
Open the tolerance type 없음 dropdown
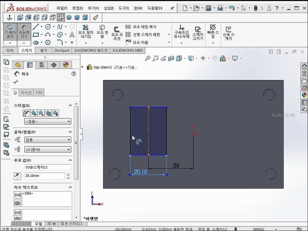point(48,140)
